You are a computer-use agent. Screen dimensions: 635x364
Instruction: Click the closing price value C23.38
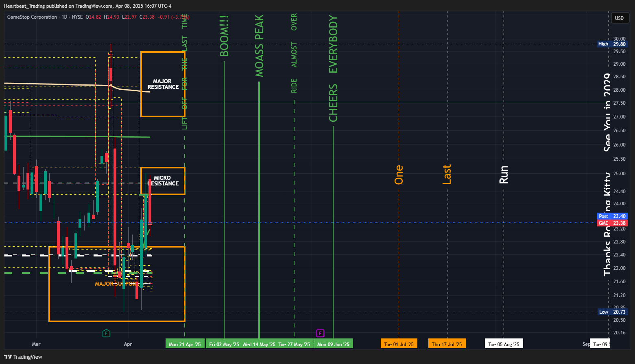point(147,17)
